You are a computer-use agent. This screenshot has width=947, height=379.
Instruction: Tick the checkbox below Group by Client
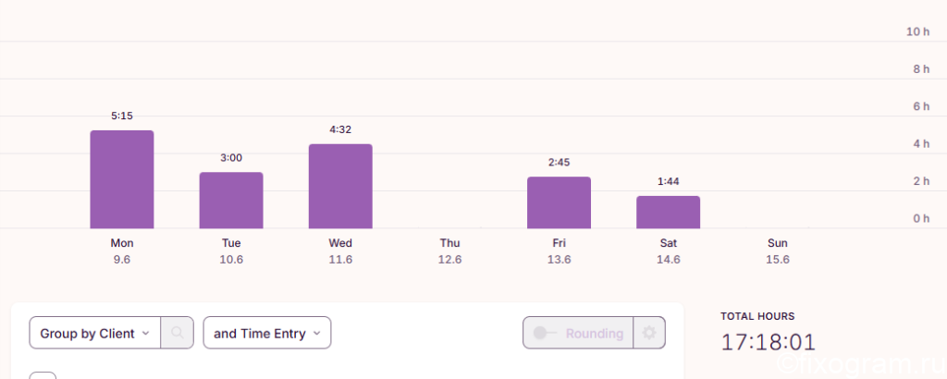[43, 376]
